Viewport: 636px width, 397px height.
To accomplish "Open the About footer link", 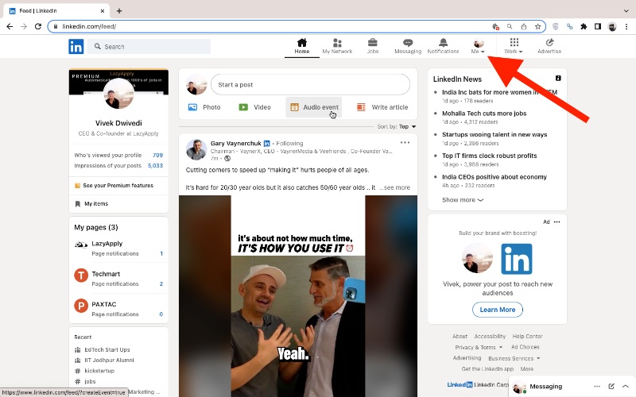I will pos(460,336).
